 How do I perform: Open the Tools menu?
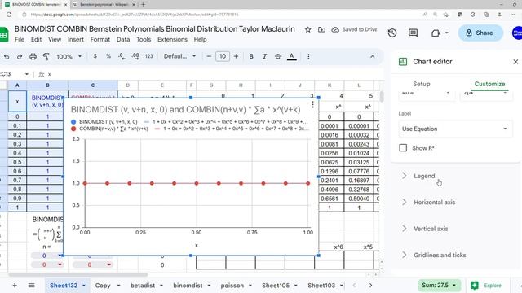144,40
